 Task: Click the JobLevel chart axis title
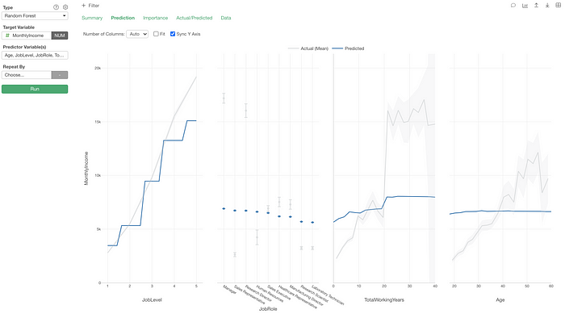click(x=152, y=299)
